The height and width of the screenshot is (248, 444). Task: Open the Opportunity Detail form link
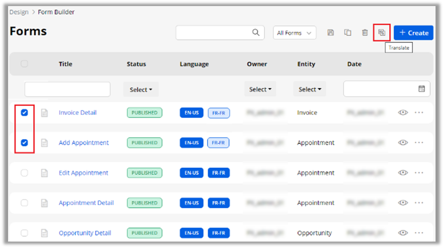coord(85,233)
